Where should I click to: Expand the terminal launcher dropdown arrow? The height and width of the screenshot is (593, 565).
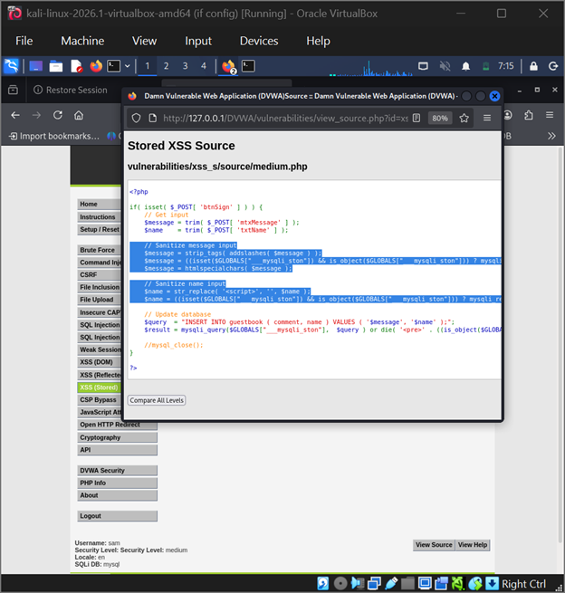coord(128,66)
